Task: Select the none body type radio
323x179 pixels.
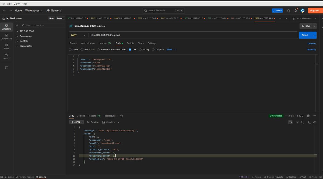Action: (70, 50)
